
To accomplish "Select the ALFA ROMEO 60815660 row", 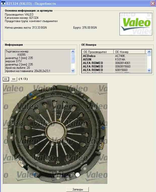I will pos(114,70).
